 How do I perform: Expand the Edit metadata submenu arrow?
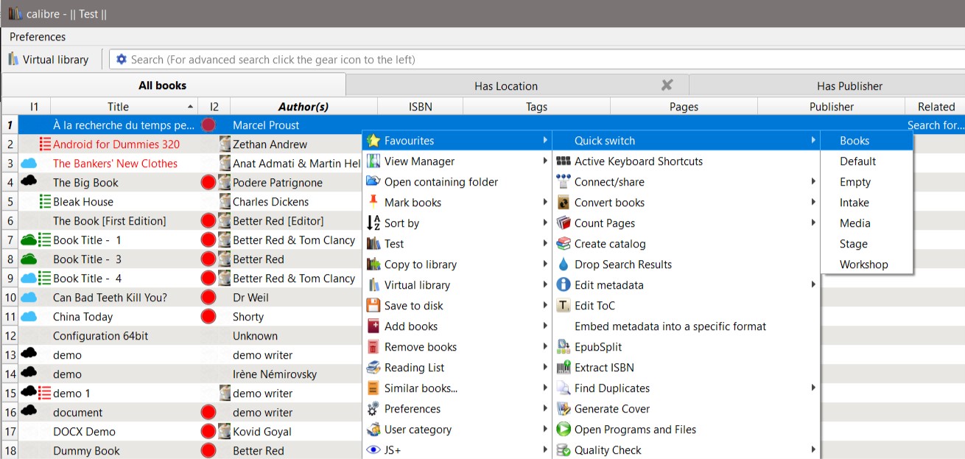point(813,285)
